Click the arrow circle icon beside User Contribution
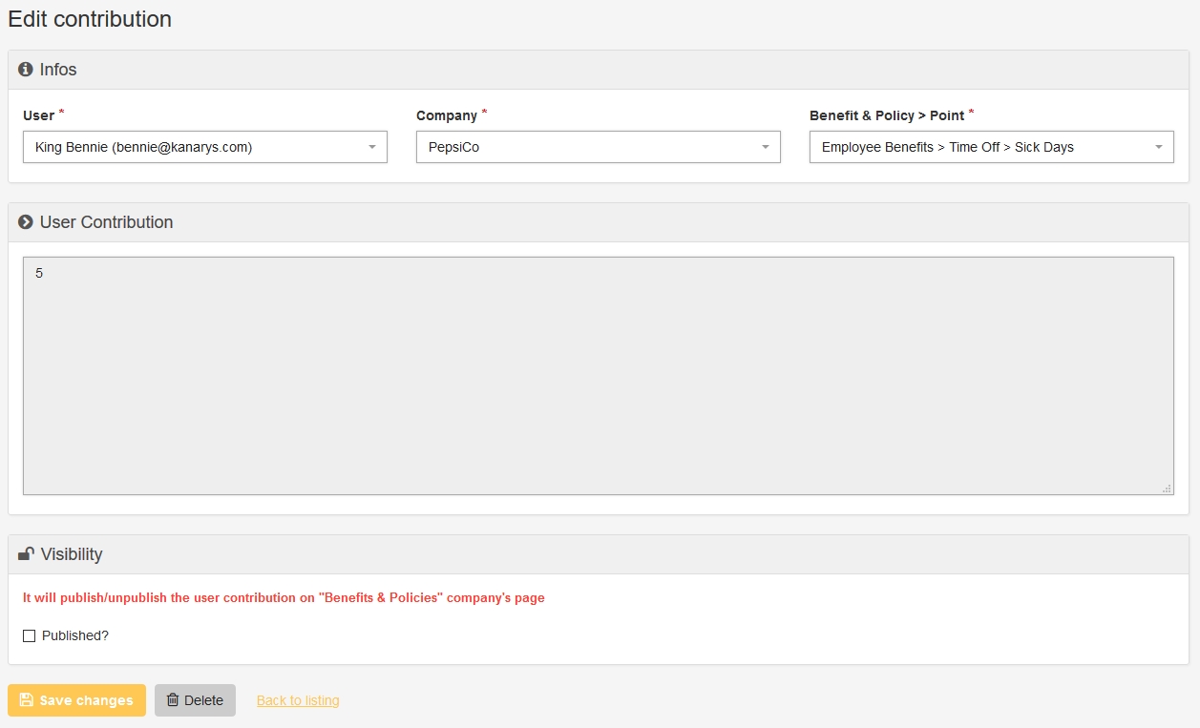1200x728 pixels. [x=26, y=222]
